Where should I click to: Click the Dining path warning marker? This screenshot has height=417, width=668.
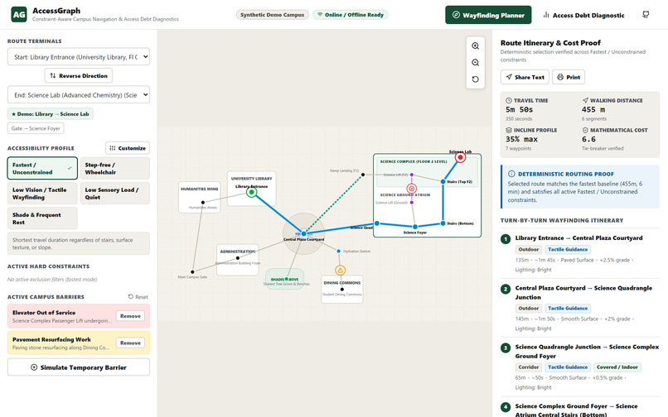tap(340, 271)
